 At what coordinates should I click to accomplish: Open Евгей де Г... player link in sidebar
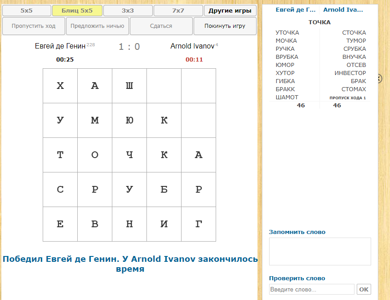pyautogui.click(x=296, y=10)
